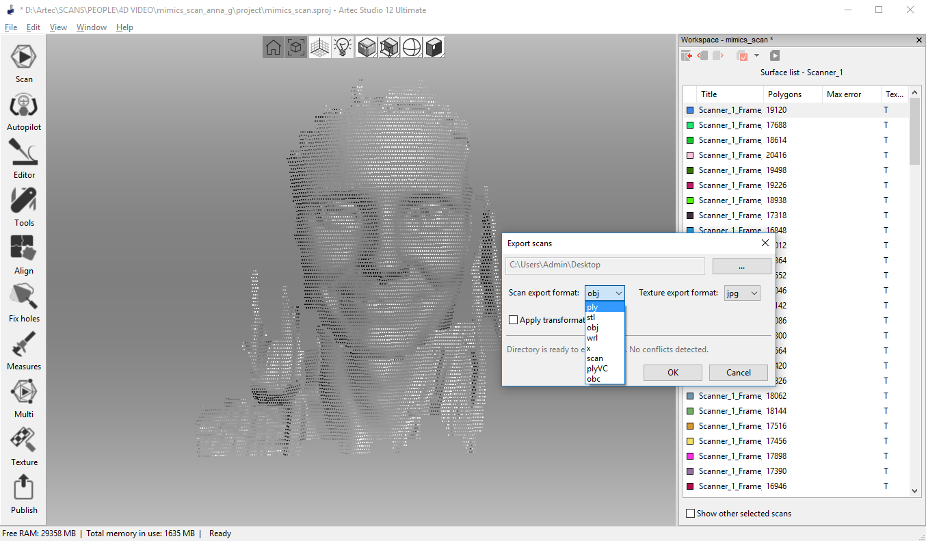The width and height of the screenshot is (926, 541).
Task: Check Show other selected scans
Action: coord(690,514)
